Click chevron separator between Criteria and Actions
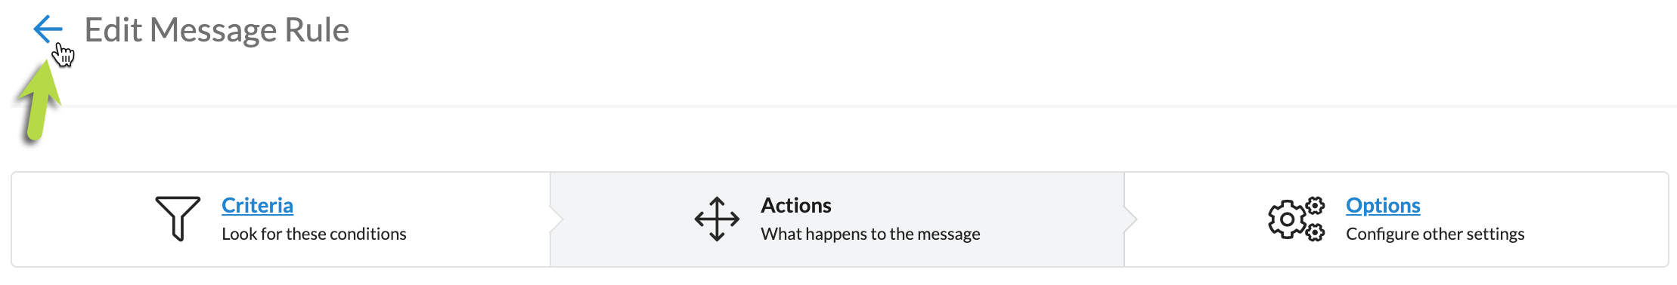 [556, 219]
